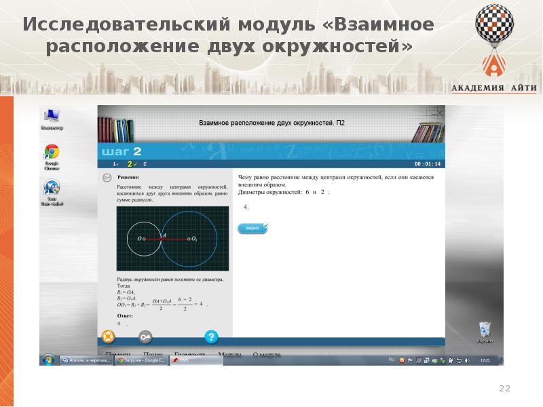The width and height of the screenshot is (543, 407).
Task: Open the blue question mark hint
Action: [x=211, y=336]
